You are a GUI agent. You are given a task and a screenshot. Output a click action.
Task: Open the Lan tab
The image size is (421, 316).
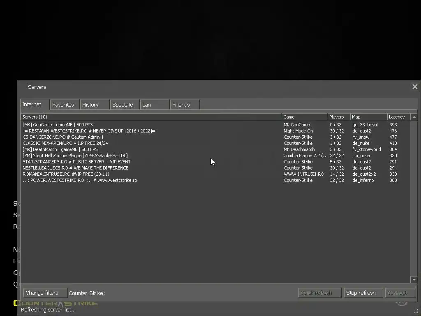coord(155,105)
